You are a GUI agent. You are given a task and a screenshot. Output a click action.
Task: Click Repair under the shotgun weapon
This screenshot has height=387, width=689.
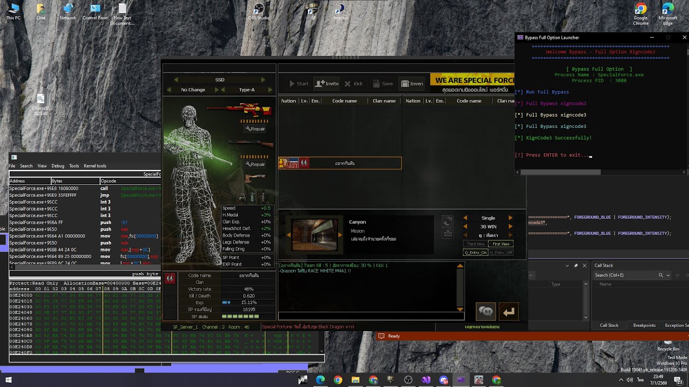pos(255,164)
